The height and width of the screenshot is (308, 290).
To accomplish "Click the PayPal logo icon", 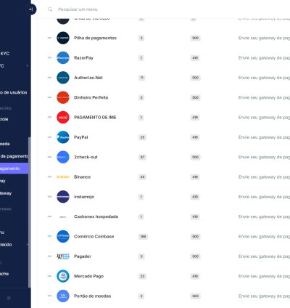I will 63,137.
